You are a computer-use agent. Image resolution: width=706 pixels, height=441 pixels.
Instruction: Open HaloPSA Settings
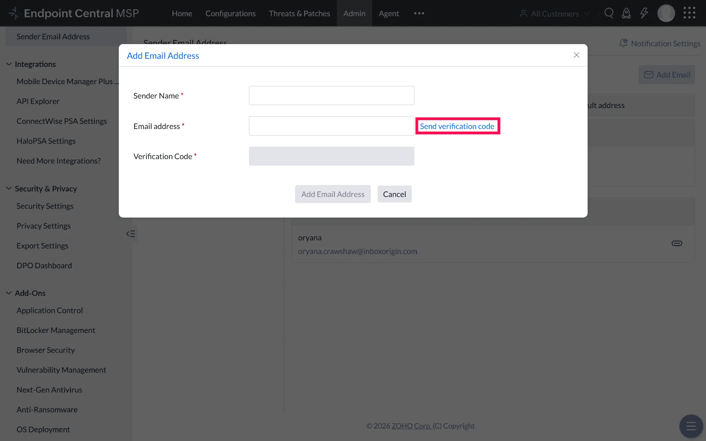click(x=46, y=141)
